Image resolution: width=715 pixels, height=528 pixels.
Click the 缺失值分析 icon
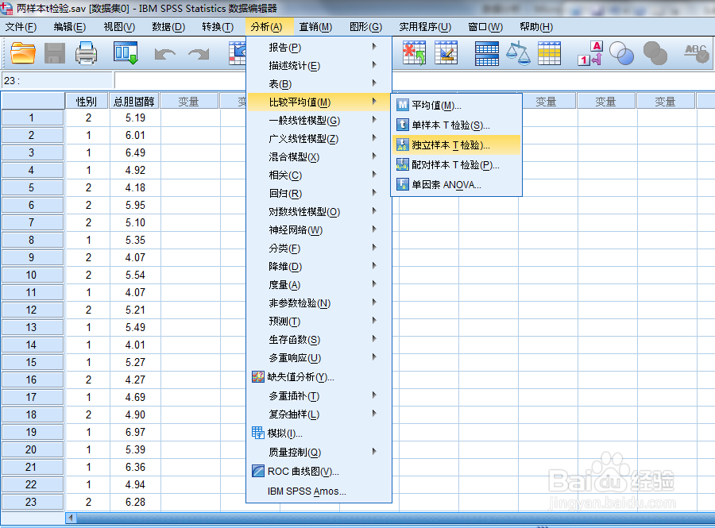pos(258,377)
